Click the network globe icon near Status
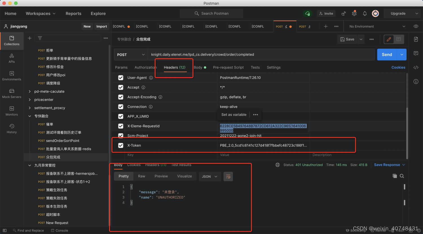423x234 pixels. (277, 165)
